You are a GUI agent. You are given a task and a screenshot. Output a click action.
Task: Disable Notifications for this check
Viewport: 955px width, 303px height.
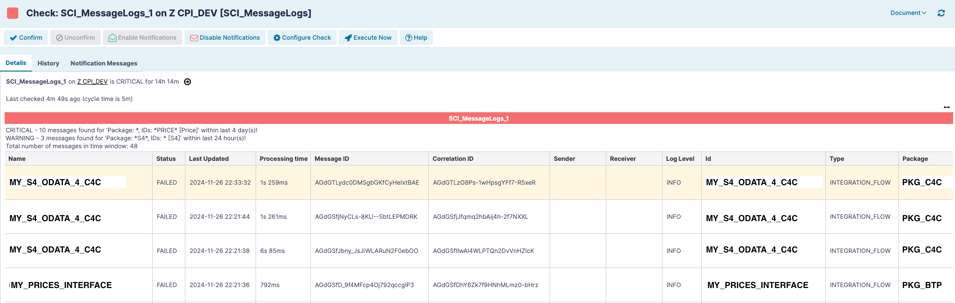(x=225, y=37)
